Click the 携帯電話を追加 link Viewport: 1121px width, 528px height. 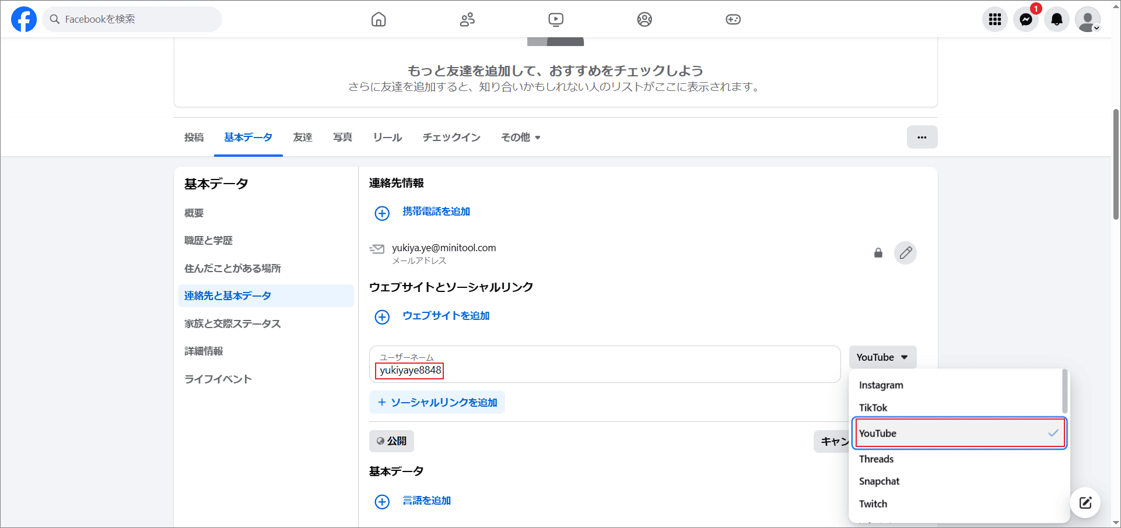click(436, 212)
